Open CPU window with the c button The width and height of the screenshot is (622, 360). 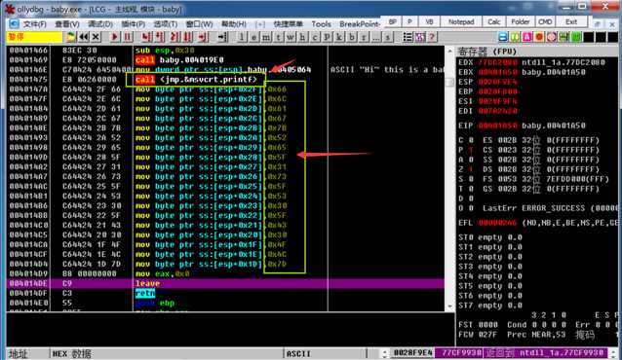[315, 37]
